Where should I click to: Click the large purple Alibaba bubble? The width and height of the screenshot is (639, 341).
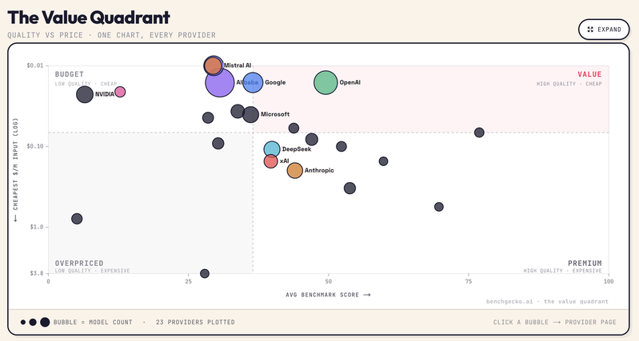tap(220, 82)
